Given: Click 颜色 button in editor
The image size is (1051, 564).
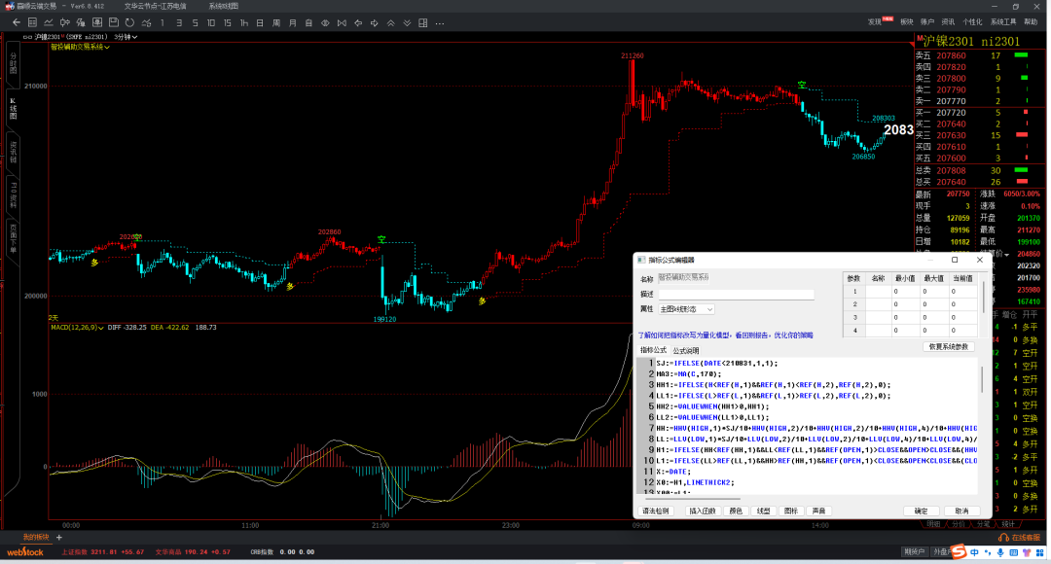Looking at the screenshot, I should click(736, 511).
